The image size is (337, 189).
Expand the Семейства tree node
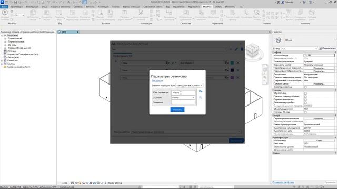click(x=2, y=61)
